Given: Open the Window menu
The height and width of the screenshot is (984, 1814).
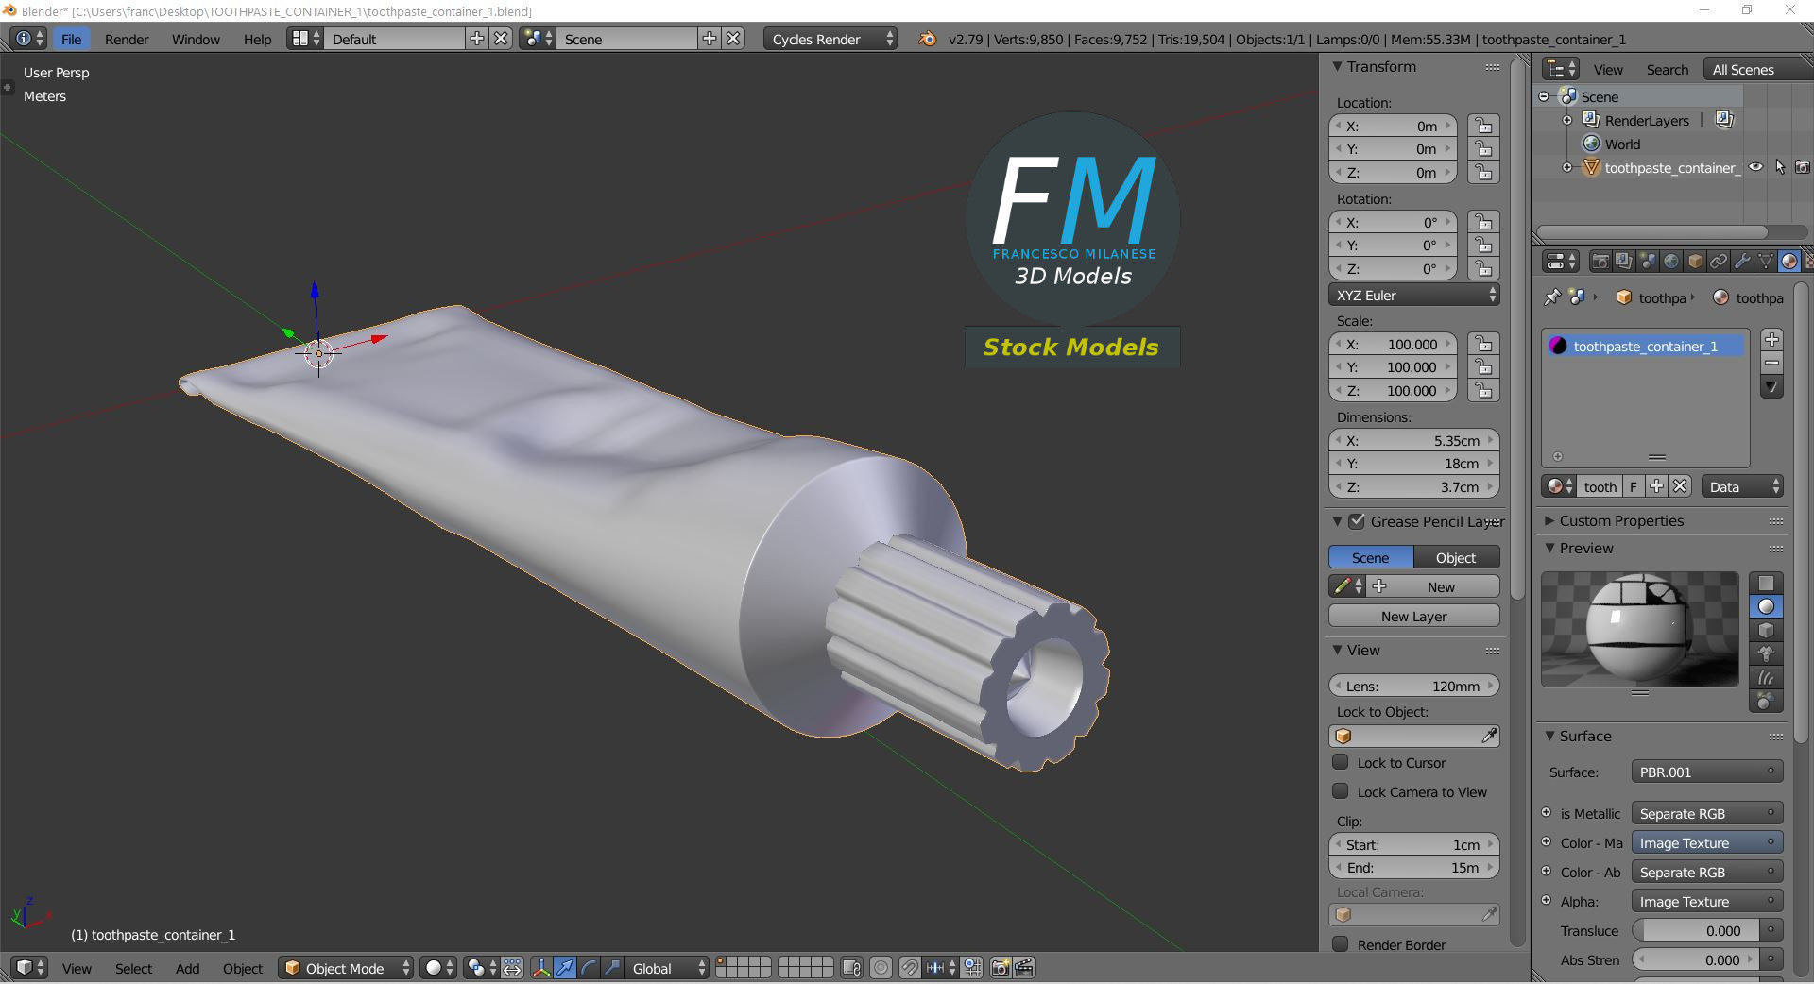Looking at the screenshot, I should pyautogui.click(x=196, y=39).
